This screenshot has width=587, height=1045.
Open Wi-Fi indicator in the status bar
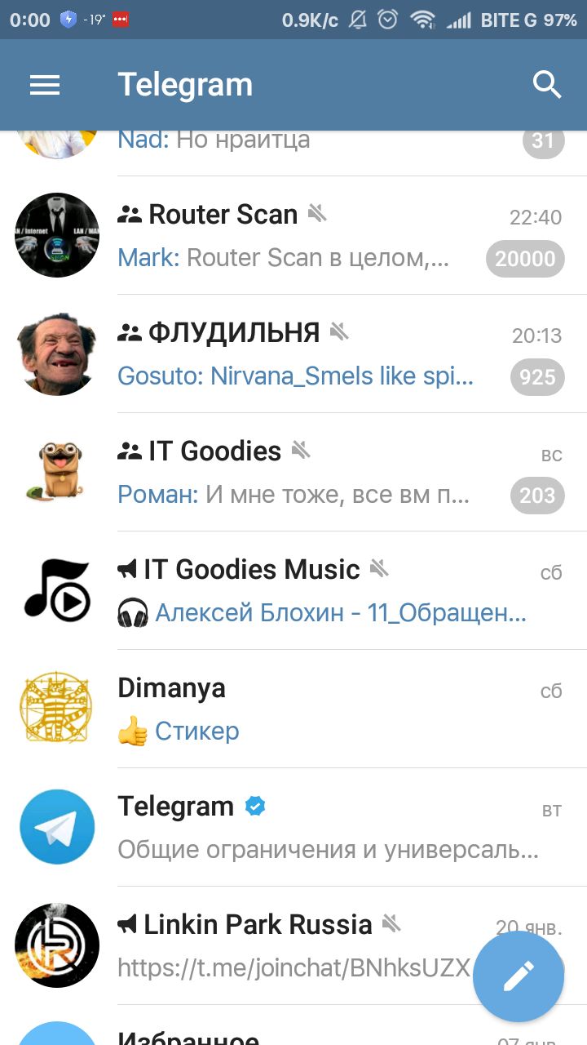click(422, 20)
